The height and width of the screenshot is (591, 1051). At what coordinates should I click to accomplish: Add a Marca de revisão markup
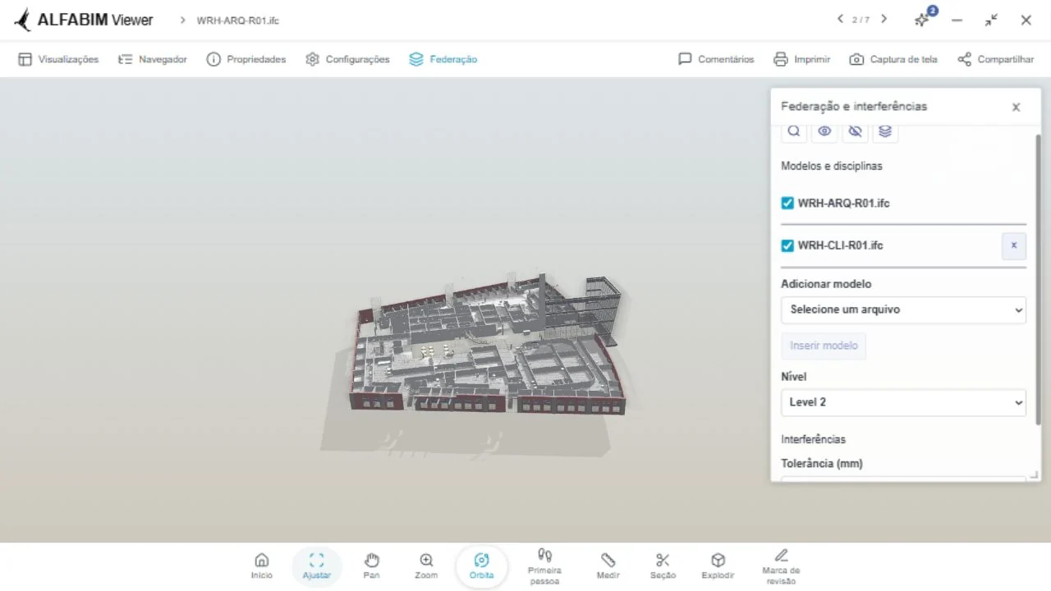(x=781, y=566)
